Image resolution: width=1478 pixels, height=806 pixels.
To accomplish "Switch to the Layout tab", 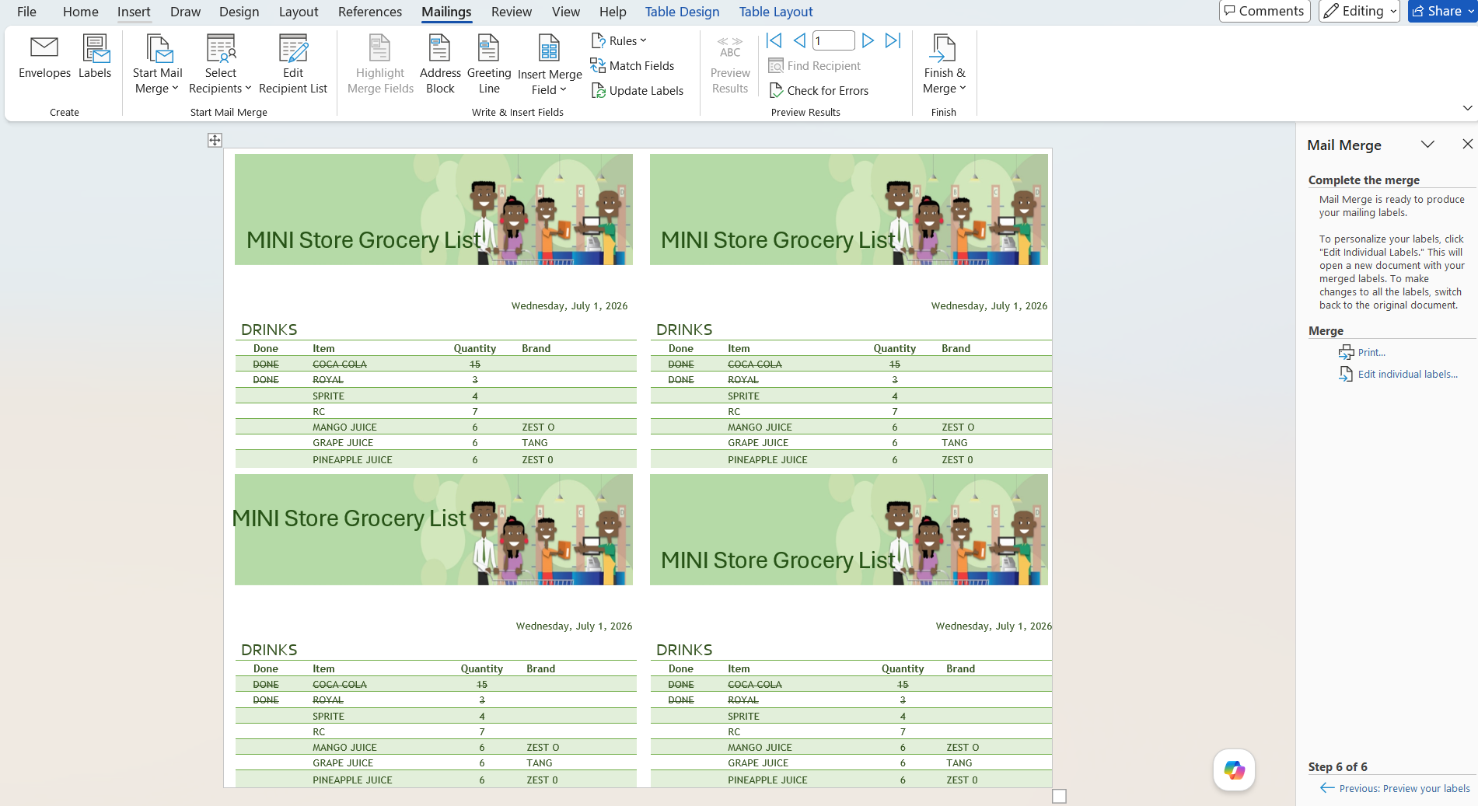I will [299, 12].
